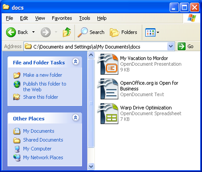The height and width of the screenshot is (172, 202).
Task: Maximize the docs window
Action: point(184,7)
